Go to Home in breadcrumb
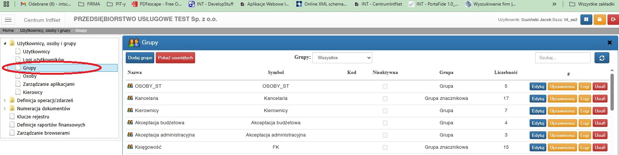619x155 pixels. pos(8,30)
